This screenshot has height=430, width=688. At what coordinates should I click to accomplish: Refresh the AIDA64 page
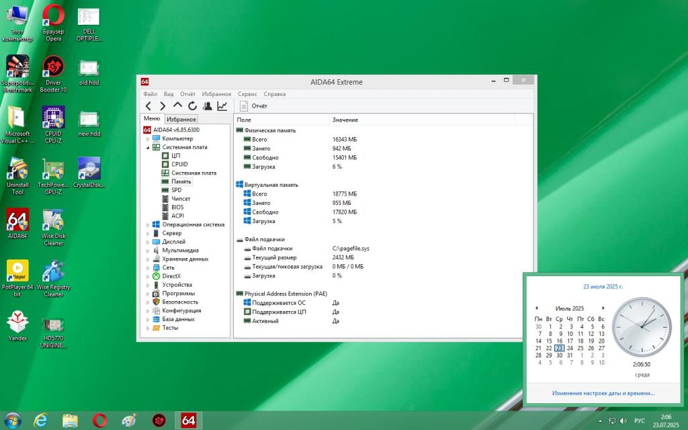click(192, 105)
